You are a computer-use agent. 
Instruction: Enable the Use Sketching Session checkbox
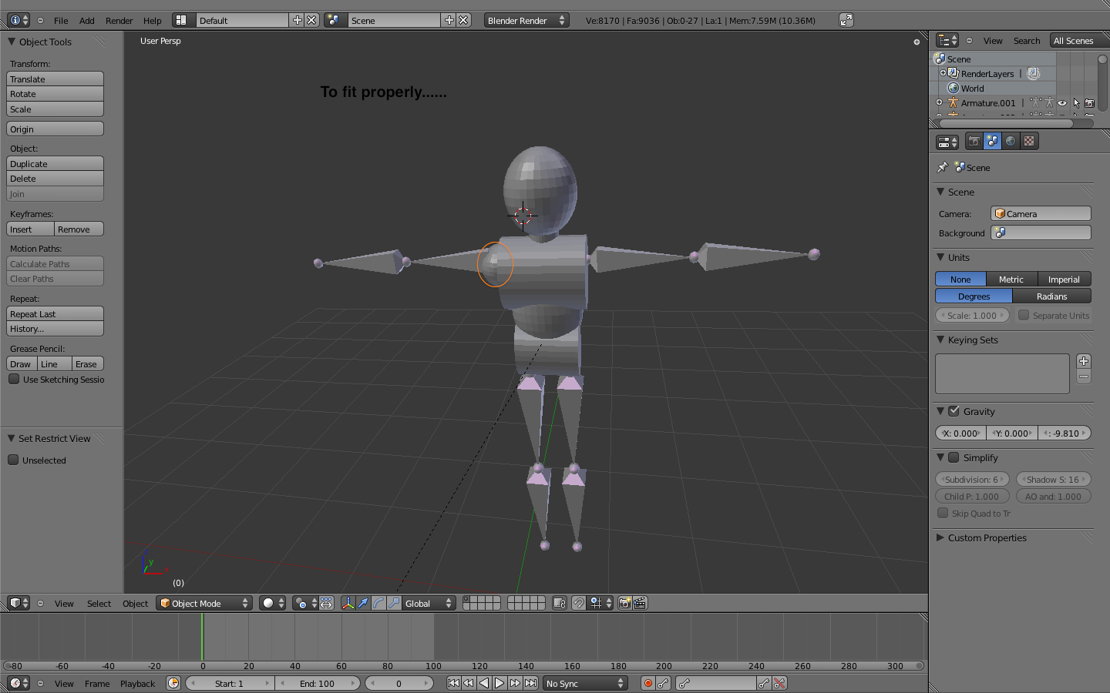[13, 379]
